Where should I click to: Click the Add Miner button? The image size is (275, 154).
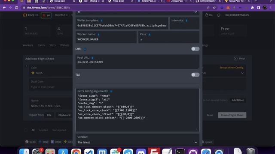[x=238, y=100]
